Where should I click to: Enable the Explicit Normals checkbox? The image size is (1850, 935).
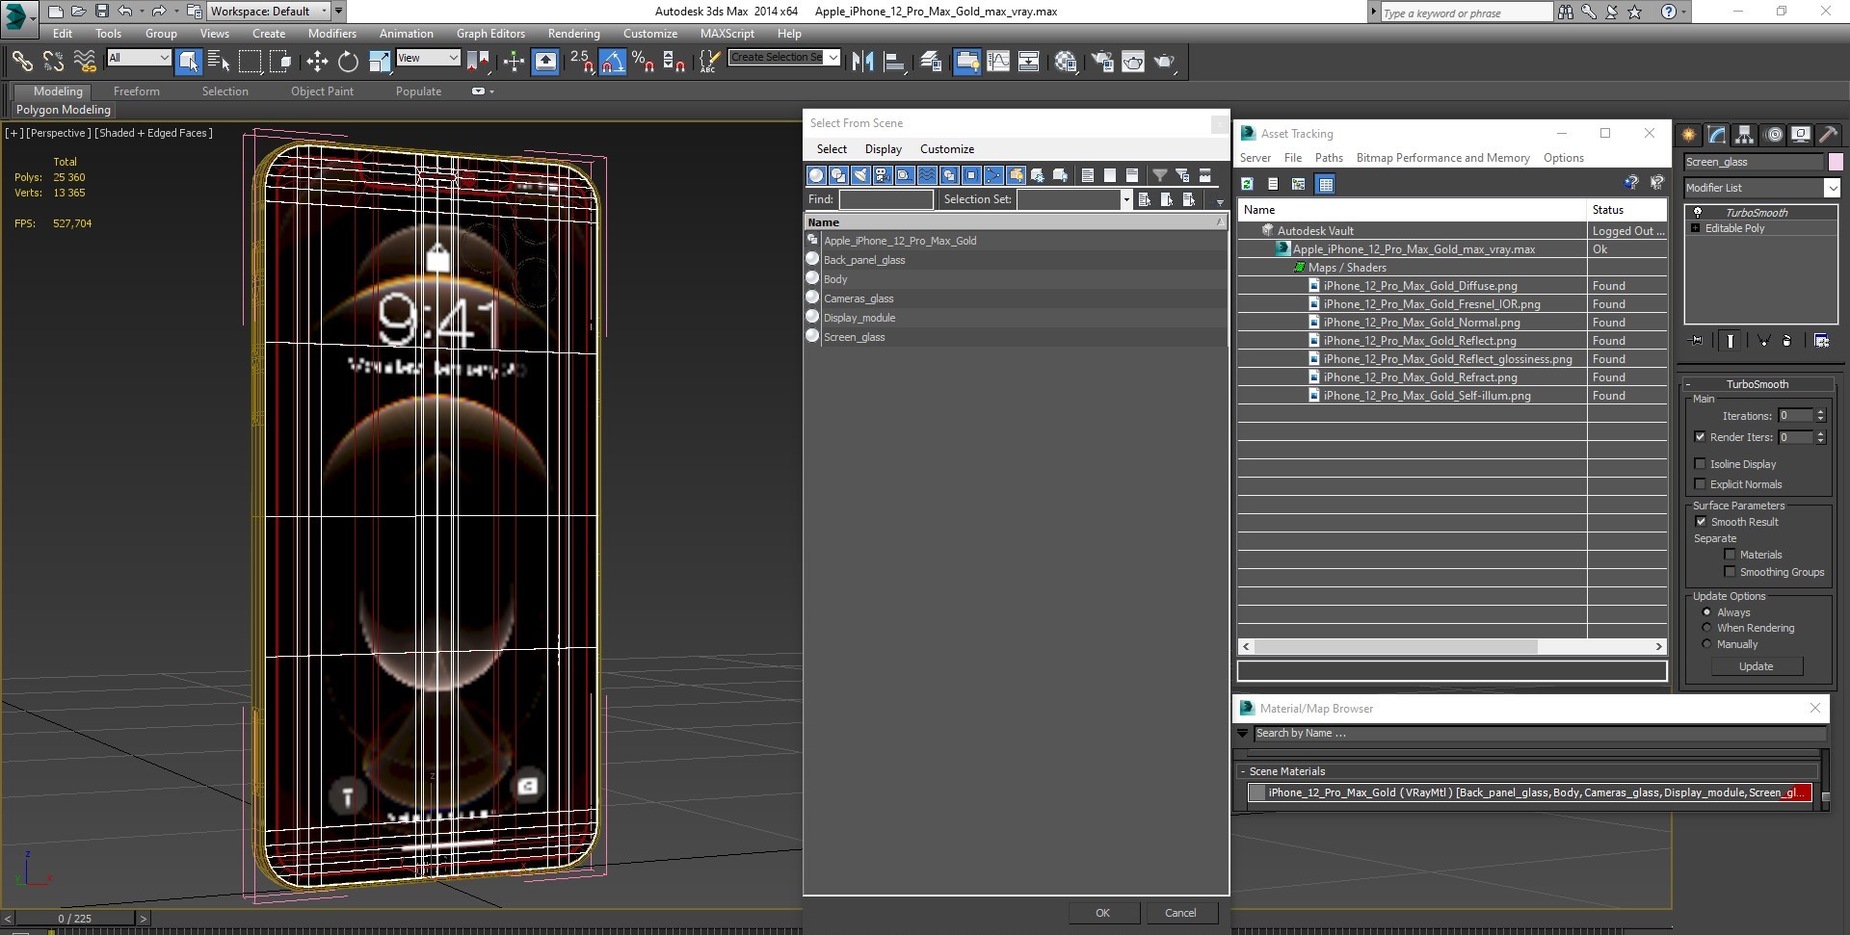tap(1701, 484)
